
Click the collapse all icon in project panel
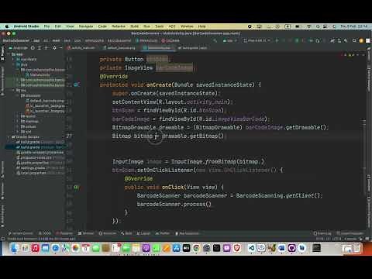[46, 48]
